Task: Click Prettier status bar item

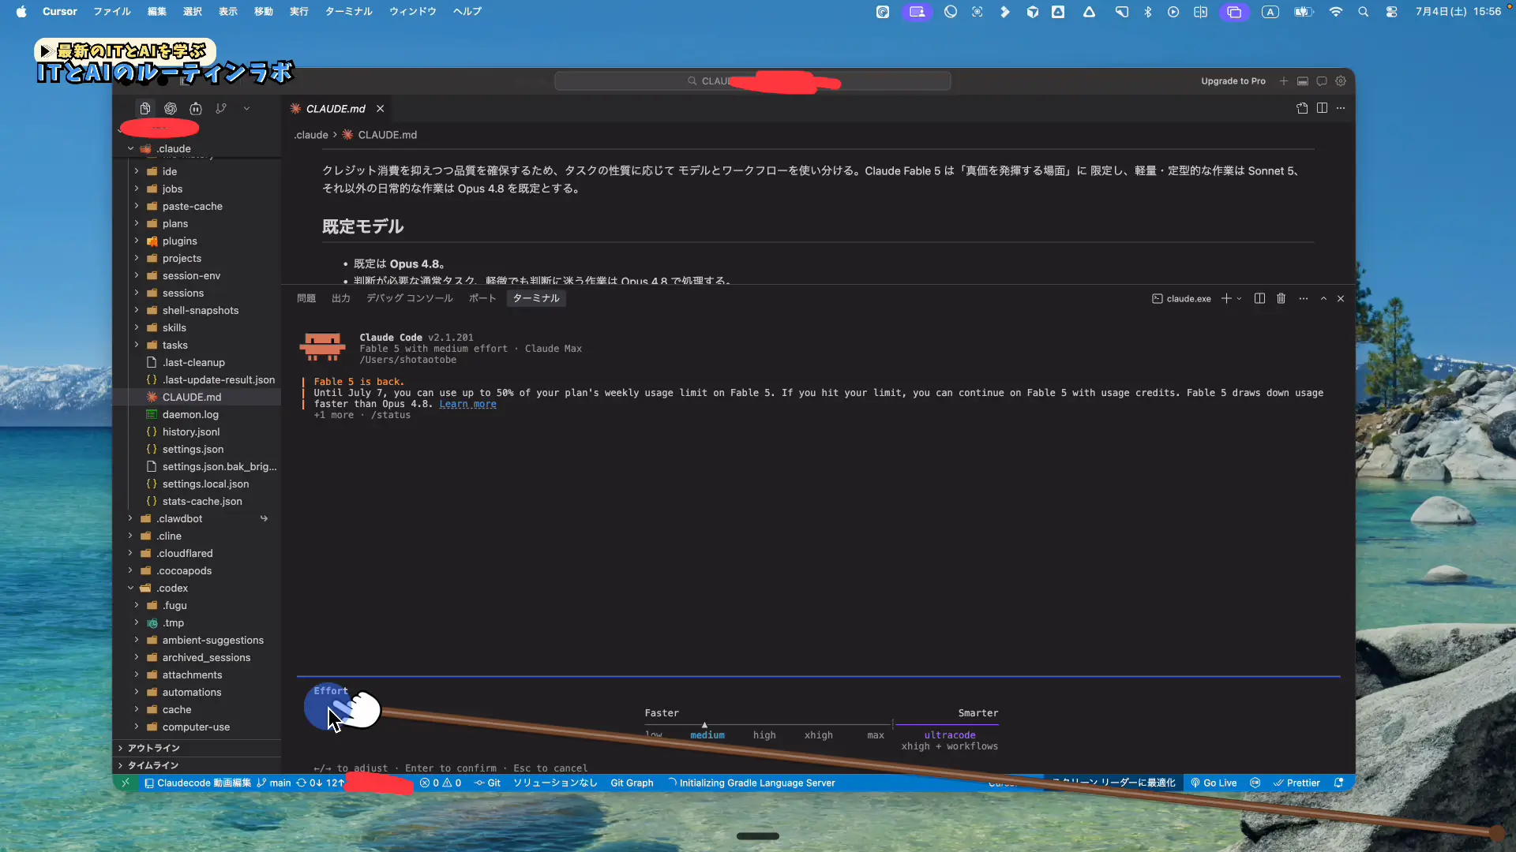Action: tap(1296, 783)
